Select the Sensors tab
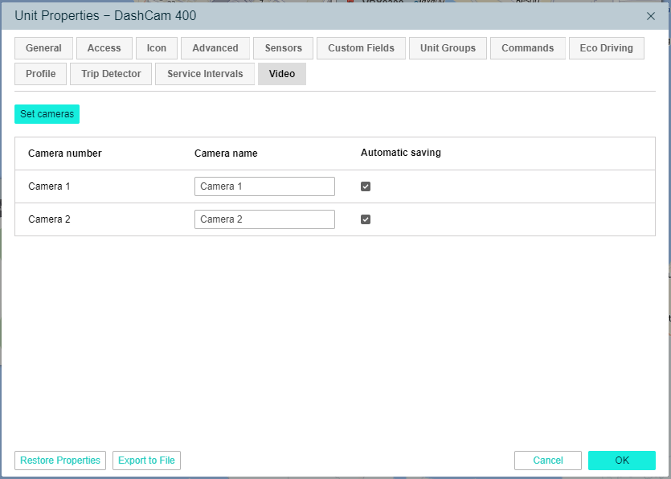The height and width of the screenshot is (479, 671). point(284,48)
